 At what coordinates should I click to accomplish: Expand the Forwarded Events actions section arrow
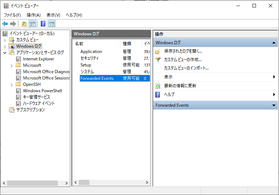coord(274,105)
